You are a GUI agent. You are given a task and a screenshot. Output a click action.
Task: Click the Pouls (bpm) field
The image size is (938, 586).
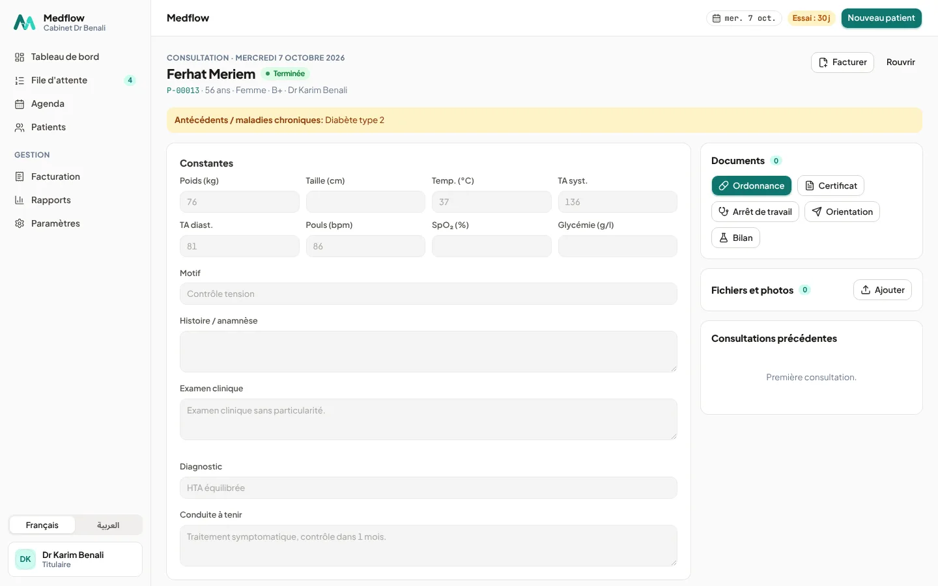365,246
